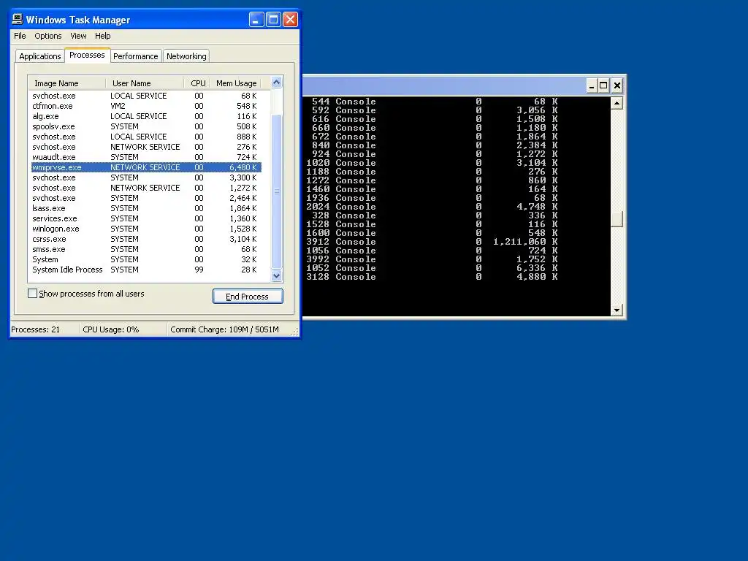Switch to the Performance tab
The height and width of the screenshot is (561, 748).
click(135, 56)
